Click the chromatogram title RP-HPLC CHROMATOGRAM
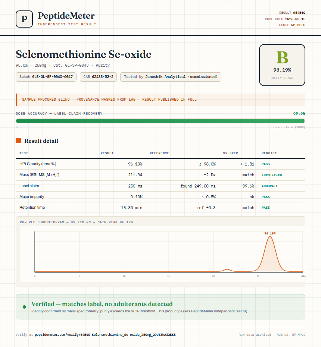This screenshot has height=347, width=321. pos(76,222)
